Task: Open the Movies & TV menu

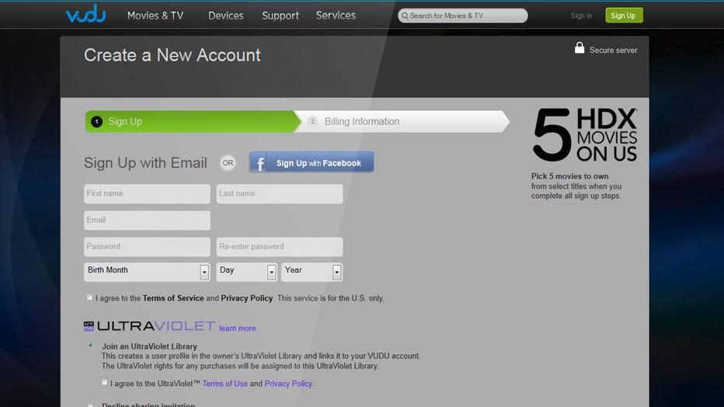Action: click(x=155, y=16)
